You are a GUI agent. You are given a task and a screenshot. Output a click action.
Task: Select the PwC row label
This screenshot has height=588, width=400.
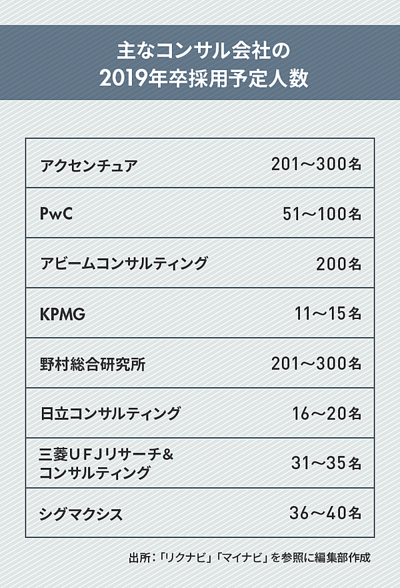point(55,214)
